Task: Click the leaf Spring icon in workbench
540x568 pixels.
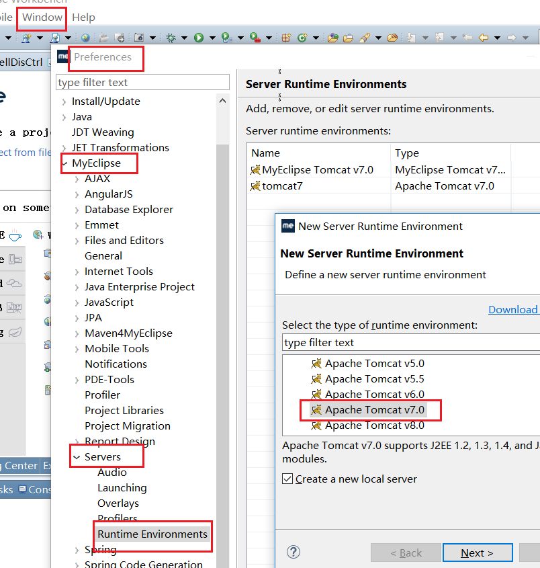Action: pyautogui.click(x=15, y=332)
